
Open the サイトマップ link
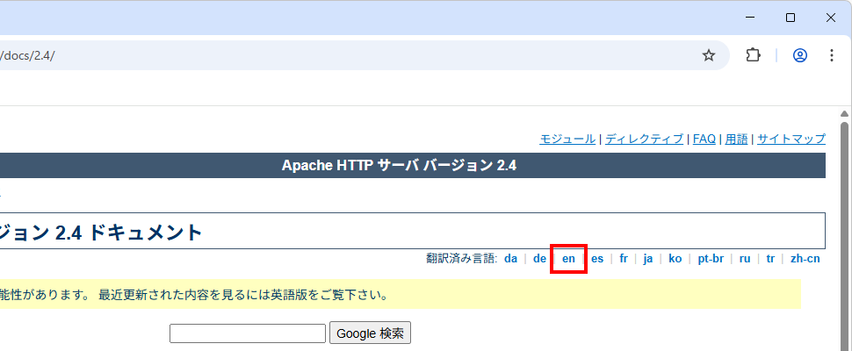[x=791, y=139]
